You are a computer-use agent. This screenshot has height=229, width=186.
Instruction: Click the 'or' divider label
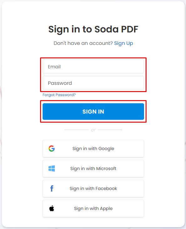93,130
